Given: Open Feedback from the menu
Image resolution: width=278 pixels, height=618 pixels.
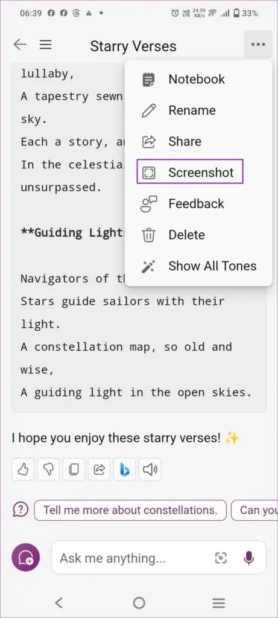Looking at the screenshot, I should [x=198, y=204].
